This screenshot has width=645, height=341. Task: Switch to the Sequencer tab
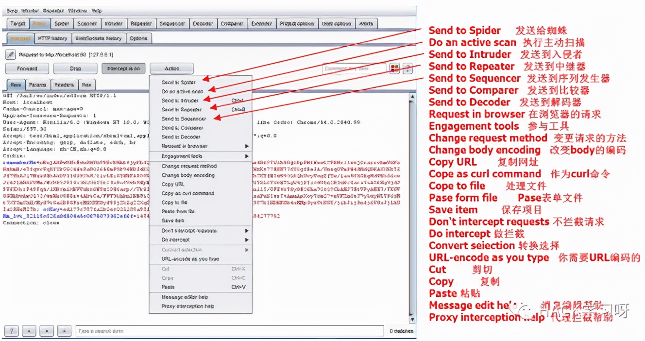pos(172,23)
